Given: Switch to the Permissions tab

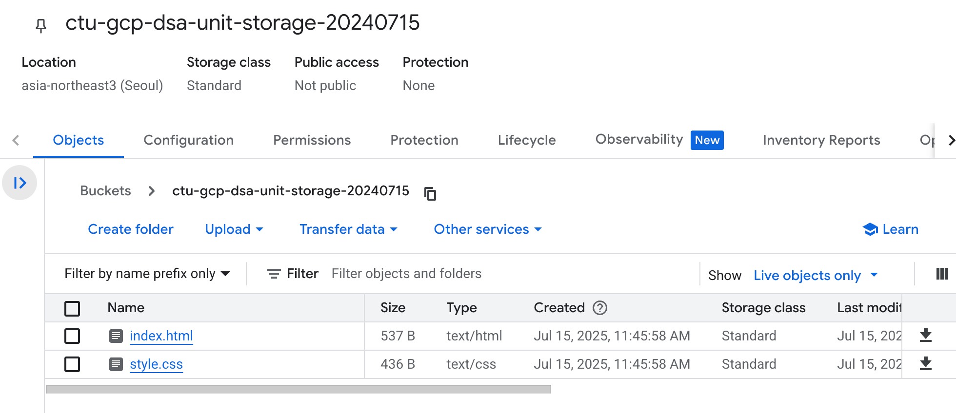Looking at the screenshot, I should tap(312, 140).
